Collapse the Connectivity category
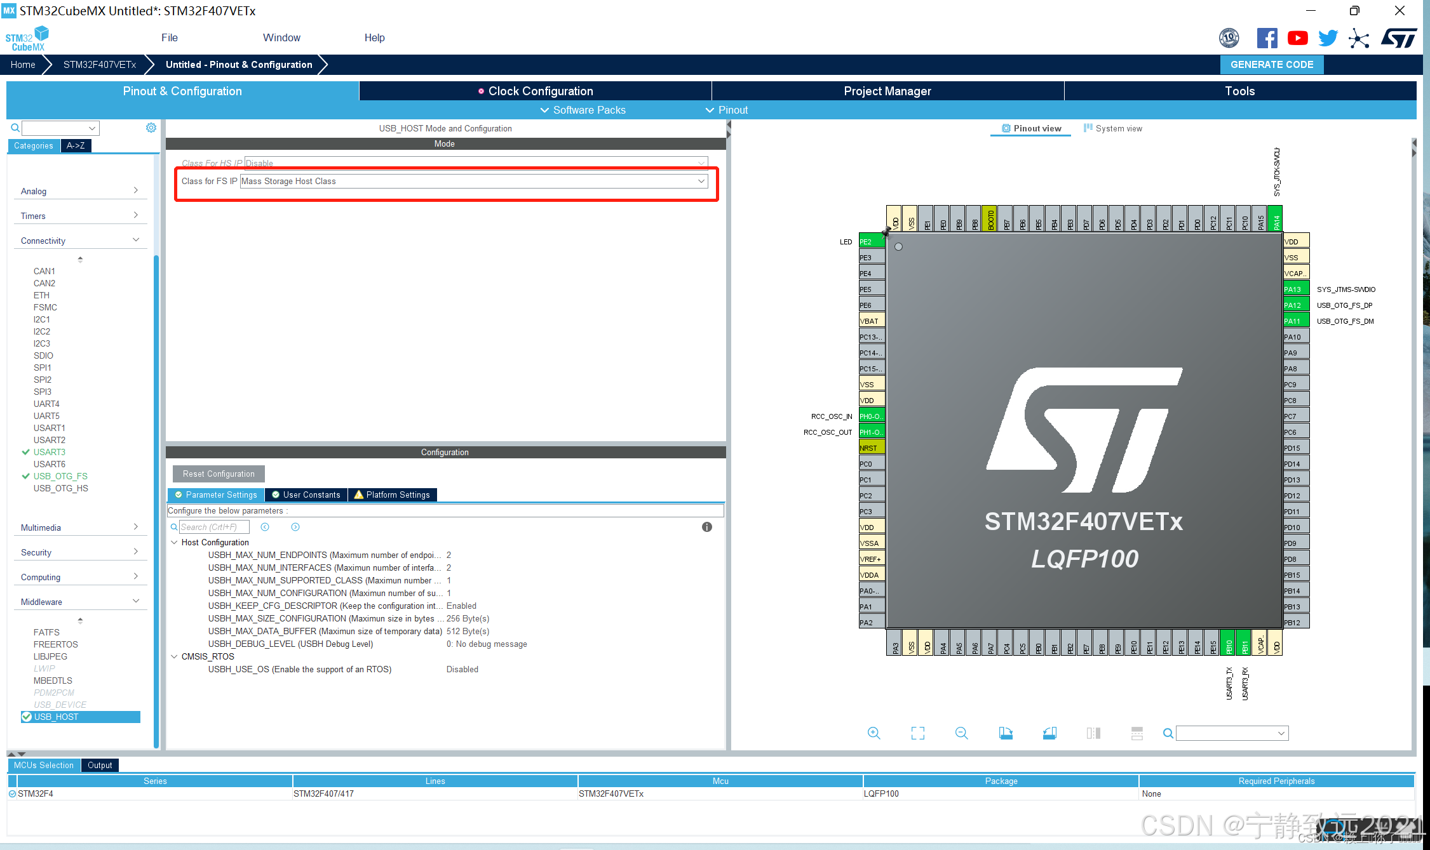This screenshot has height=850, width=1430. click(80, 241)
